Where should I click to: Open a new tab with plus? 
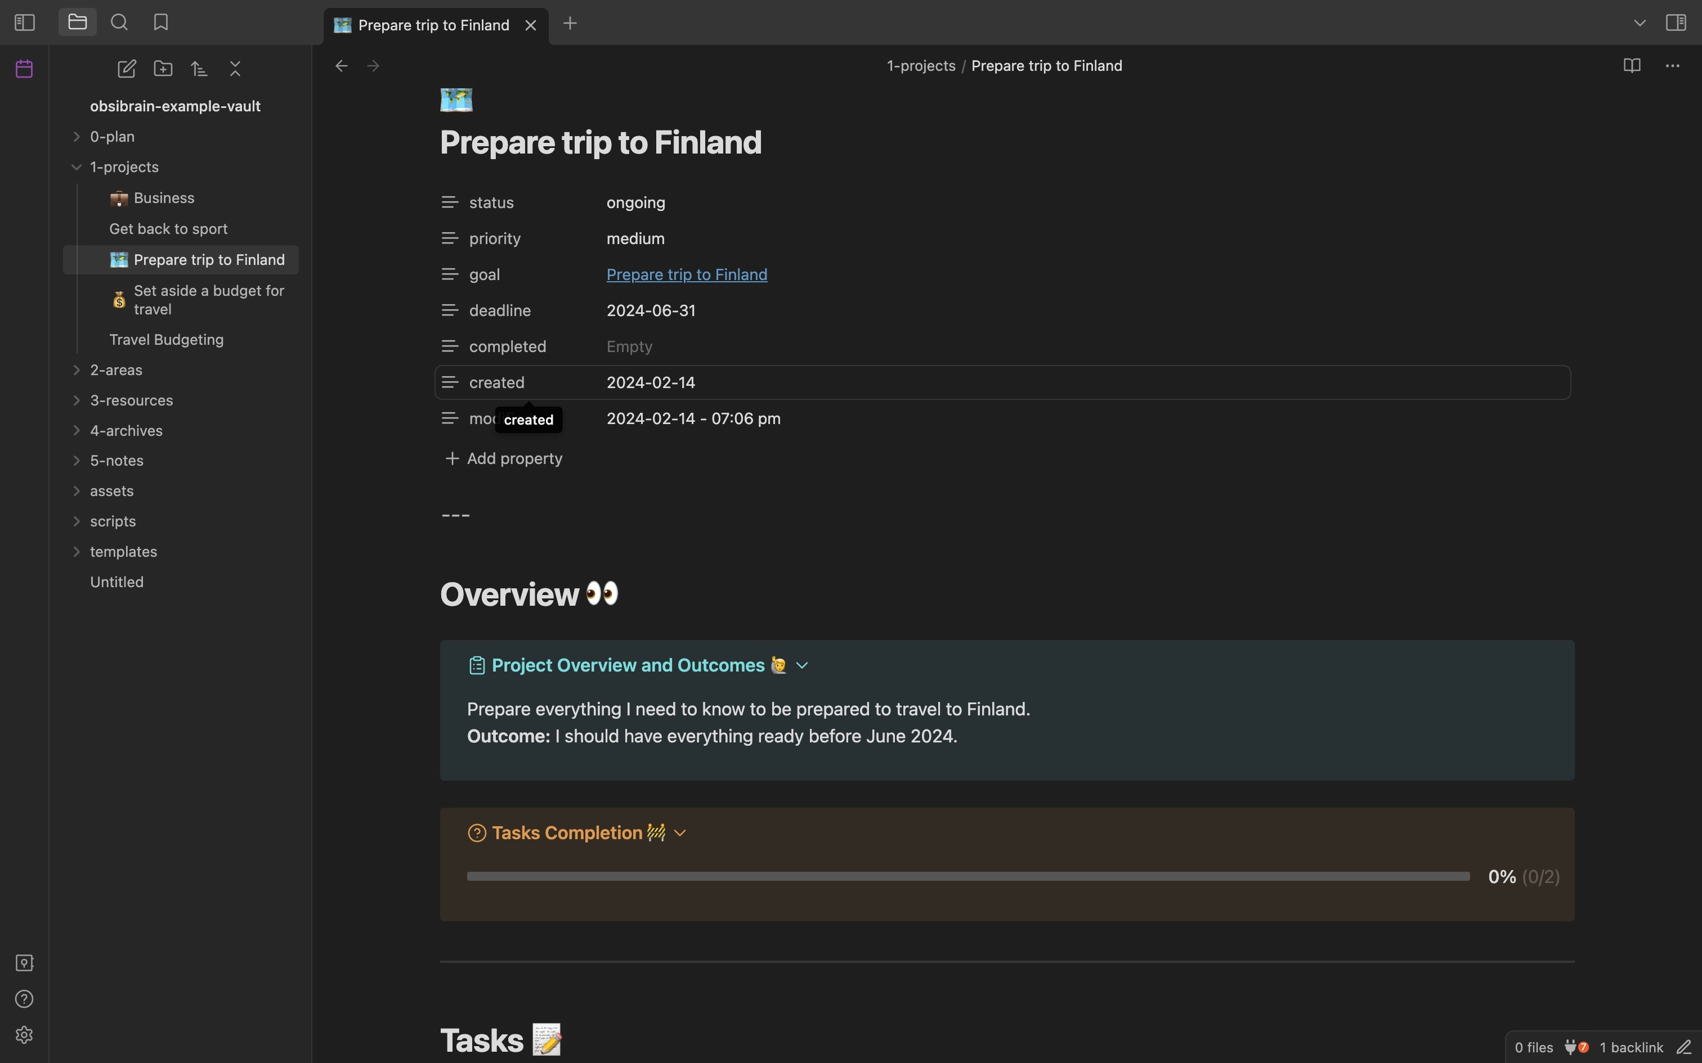pyautogui.click(x=570, y=24)
